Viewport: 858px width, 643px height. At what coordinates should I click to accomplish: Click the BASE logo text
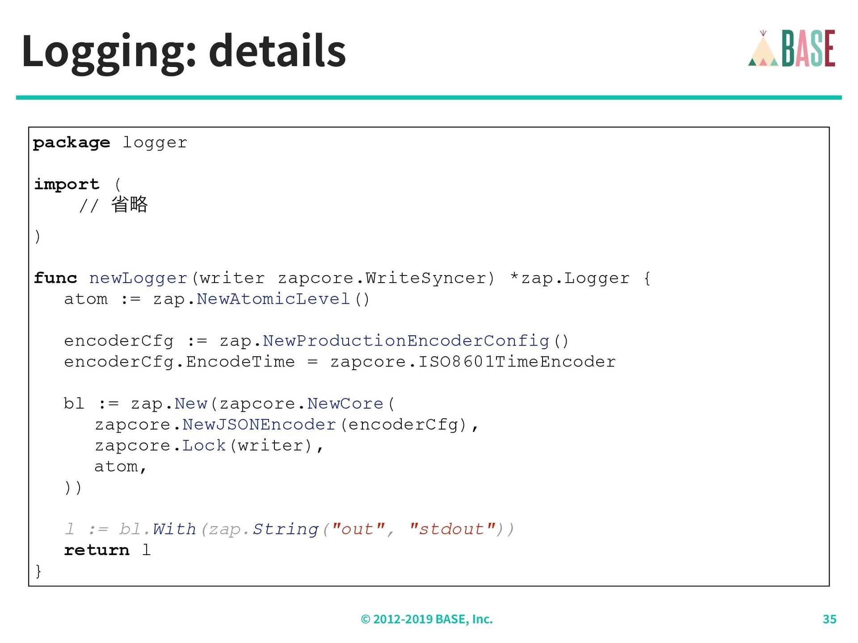click(808, 48)
